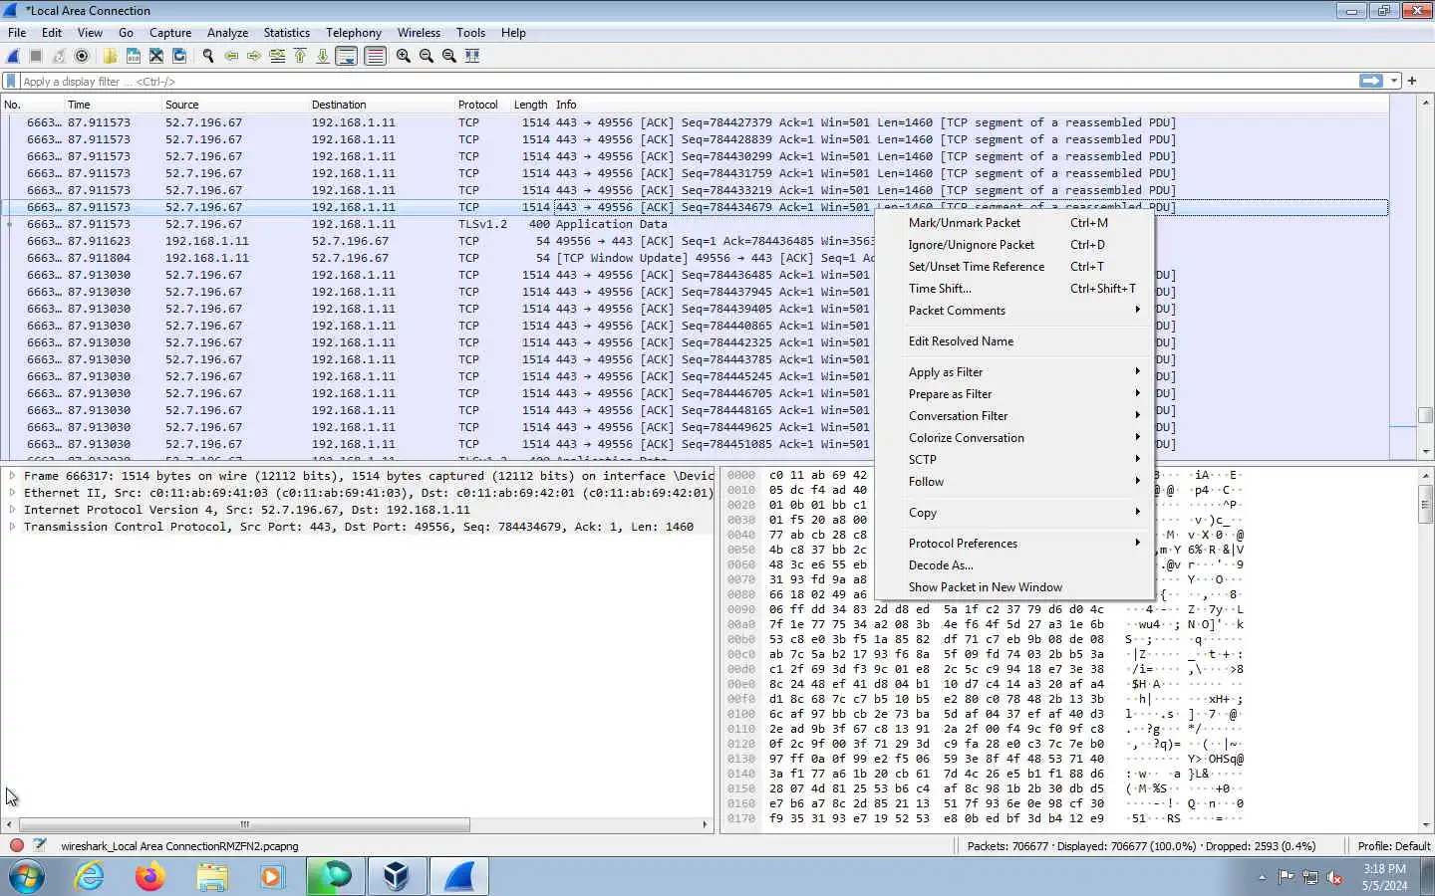
Task: Expand the Apply as Filter submenu
Action: 1015,372
